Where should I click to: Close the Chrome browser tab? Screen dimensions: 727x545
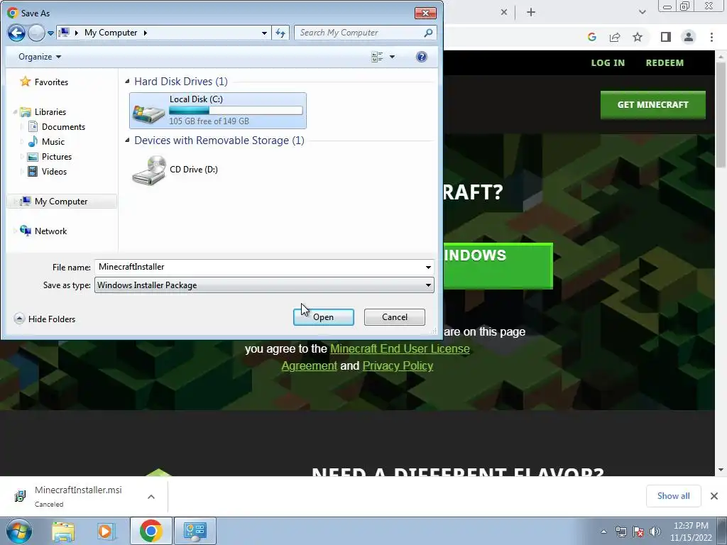tap(504, 13)
